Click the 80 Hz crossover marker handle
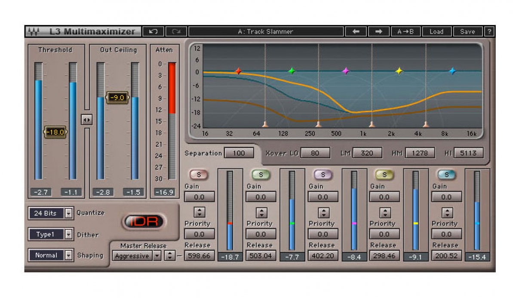516x298 pixels. point(265,124)
